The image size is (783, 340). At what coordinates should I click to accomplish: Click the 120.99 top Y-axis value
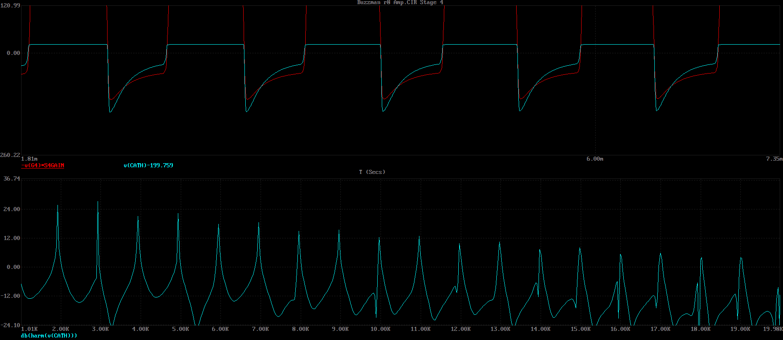(x=10, y=6)
